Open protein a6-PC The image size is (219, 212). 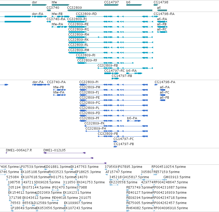click(164, 92)
